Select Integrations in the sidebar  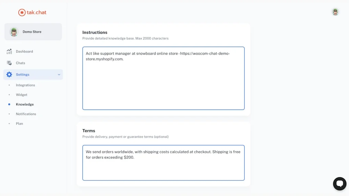coord(25,85)
